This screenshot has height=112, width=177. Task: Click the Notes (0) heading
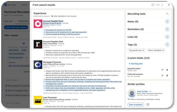[x=133, y=21]
